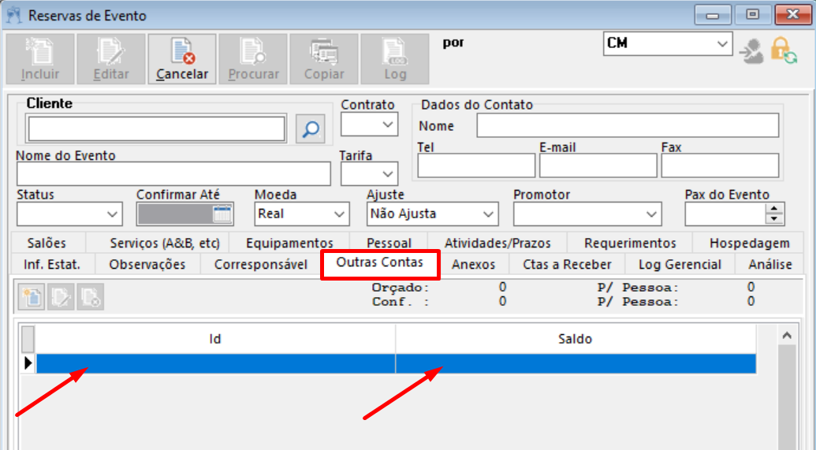
Task: Open the Log toolbar button
Action: tap(394, 59)
